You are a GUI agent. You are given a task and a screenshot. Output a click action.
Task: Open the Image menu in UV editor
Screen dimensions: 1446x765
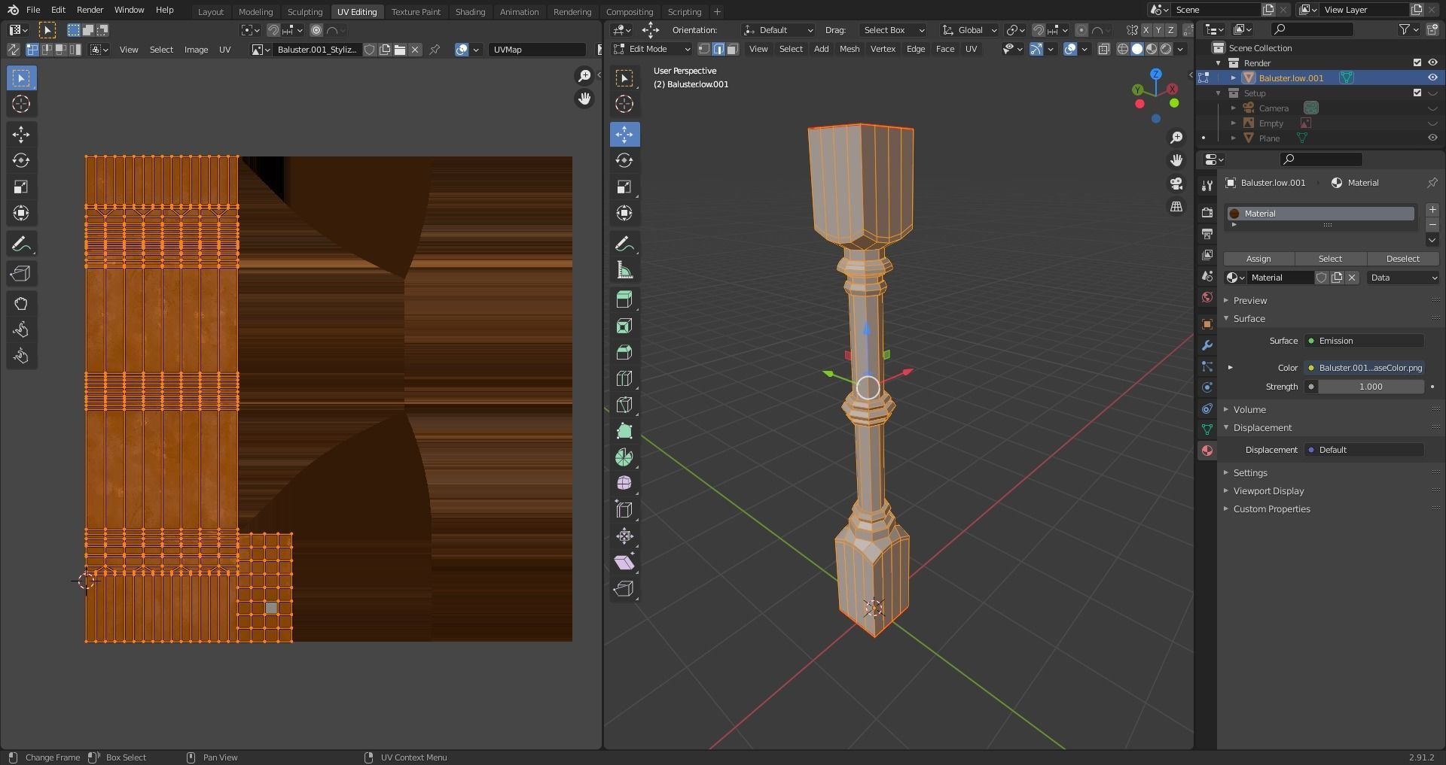click(x=196, y=50)
